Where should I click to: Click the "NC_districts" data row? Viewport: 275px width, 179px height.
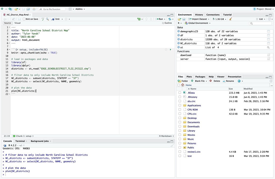[x=225, y=43]
